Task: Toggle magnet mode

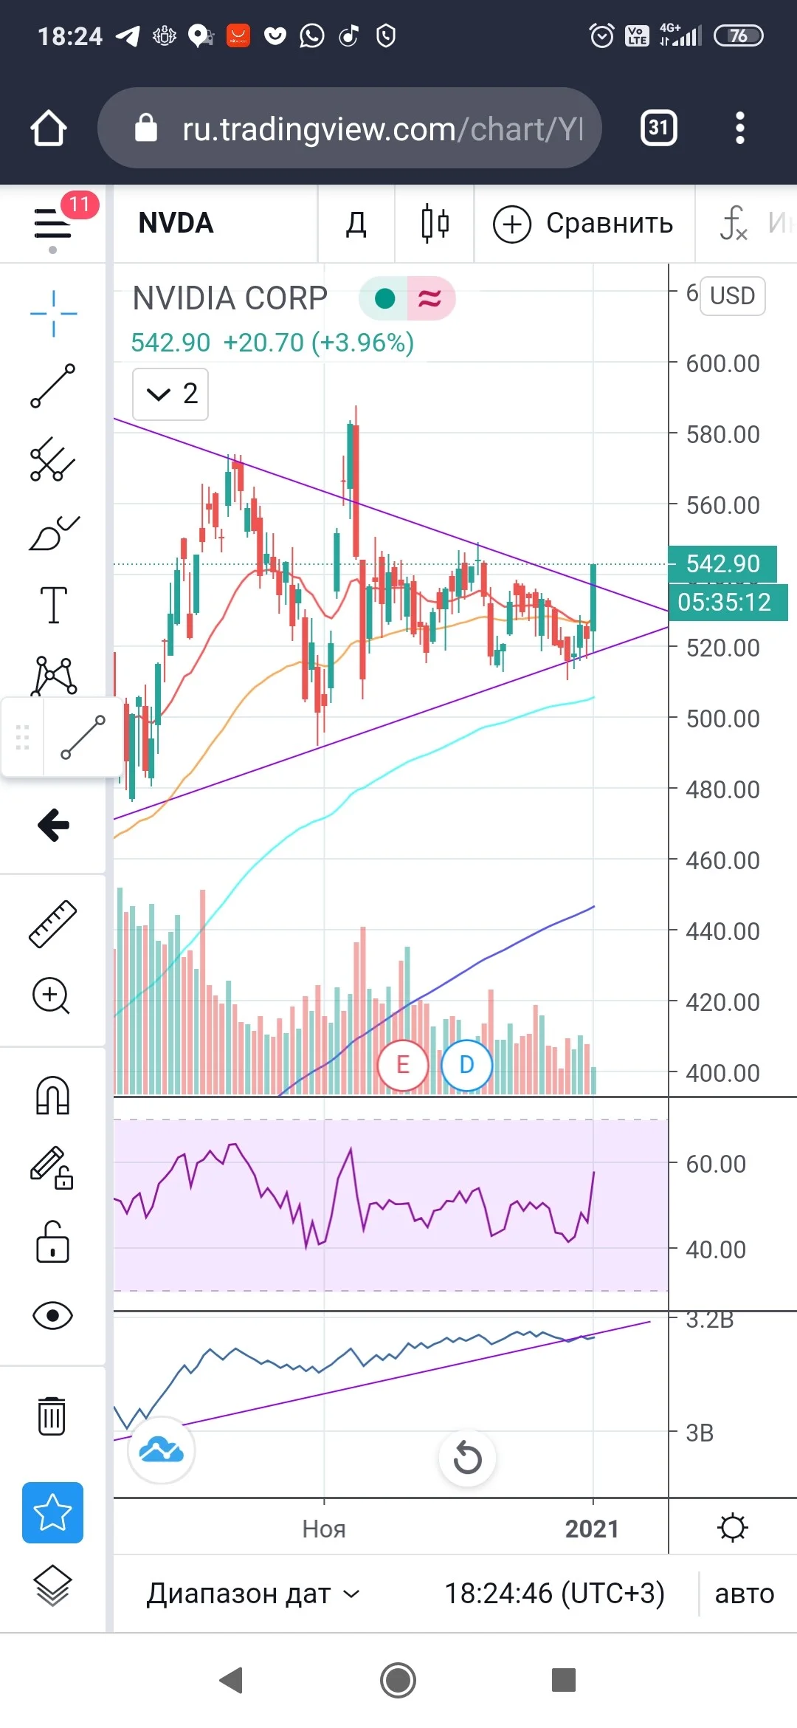Action: (53, 1095)
